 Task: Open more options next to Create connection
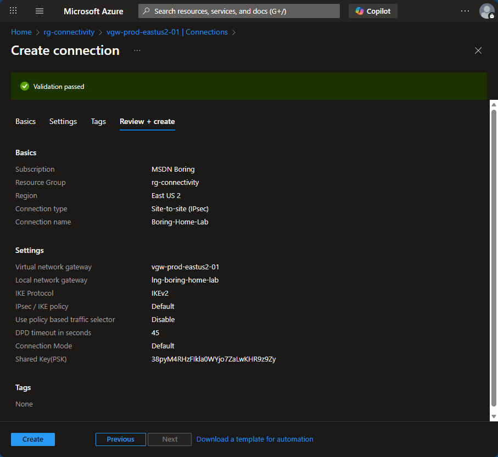(x=137, y=50)
